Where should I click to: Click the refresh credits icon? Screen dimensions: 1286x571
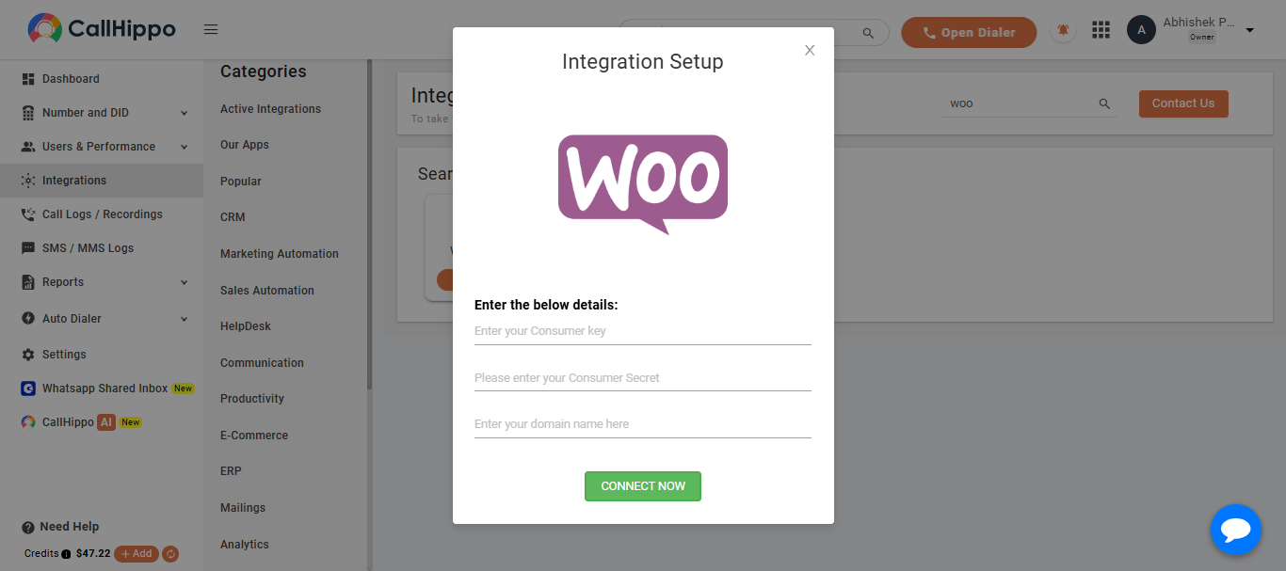(170, 554)
